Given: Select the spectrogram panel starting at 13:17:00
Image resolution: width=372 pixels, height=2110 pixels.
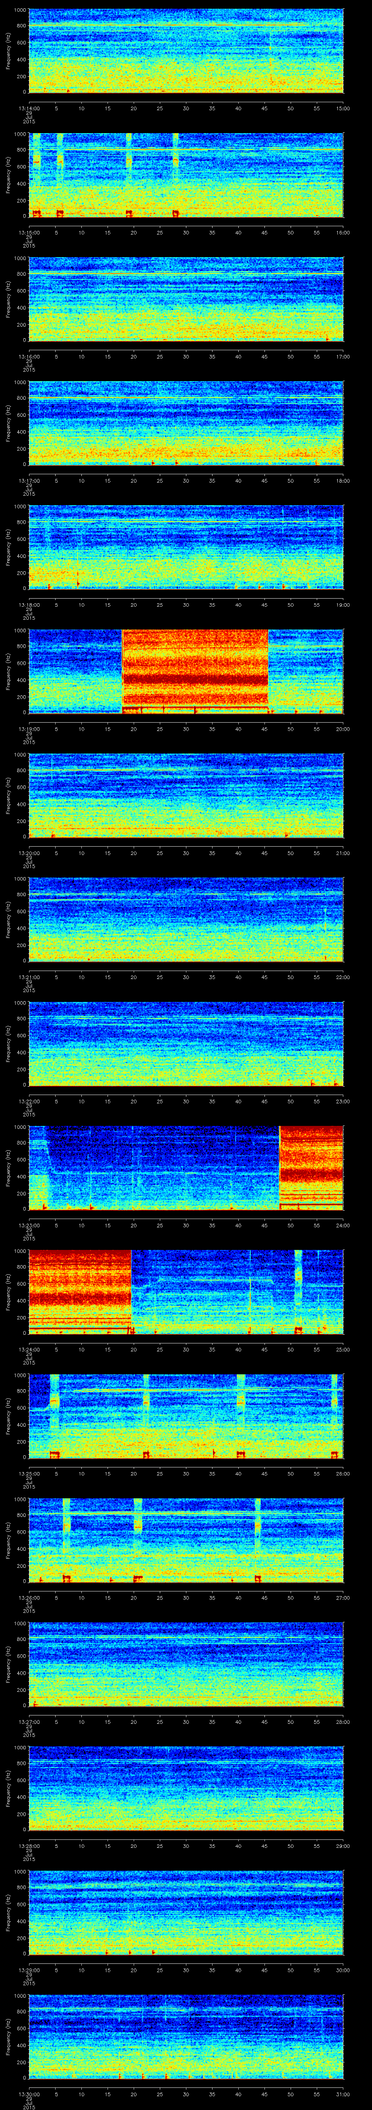Looking at the screenshot, I should click(x=186, y=423).
